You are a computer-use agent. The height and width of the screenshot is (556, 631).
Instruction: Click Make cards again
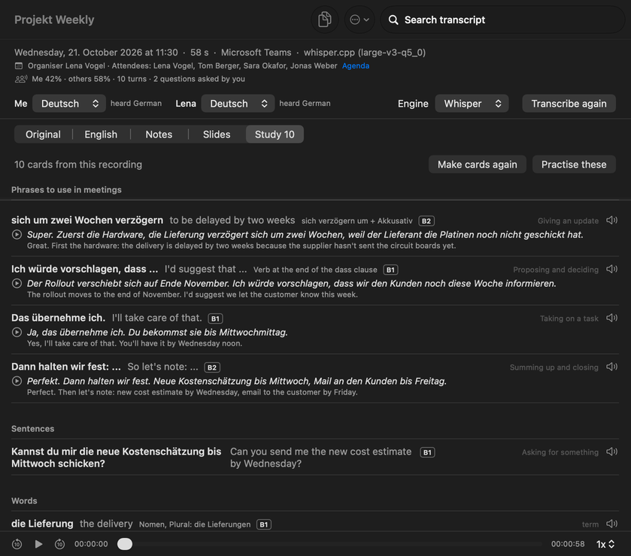478,165
